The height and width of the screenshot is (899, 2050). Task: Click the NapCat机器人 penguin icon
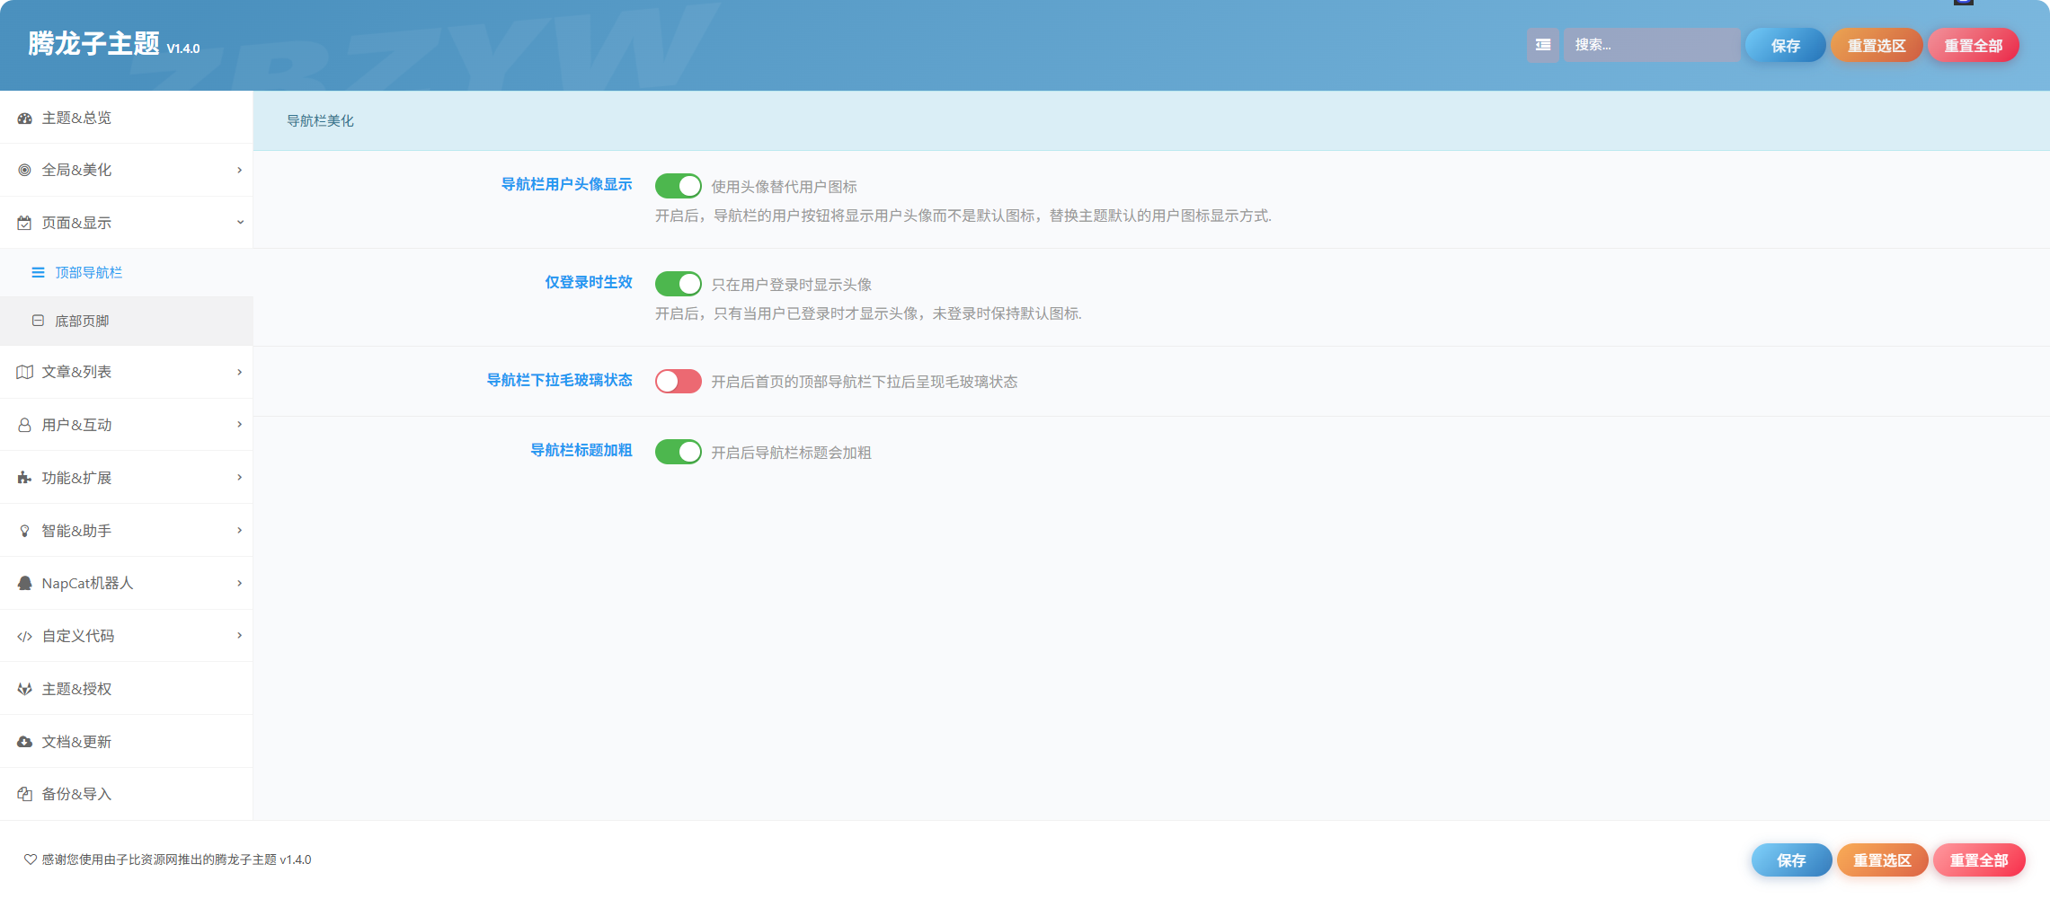[x=24, y=583]
